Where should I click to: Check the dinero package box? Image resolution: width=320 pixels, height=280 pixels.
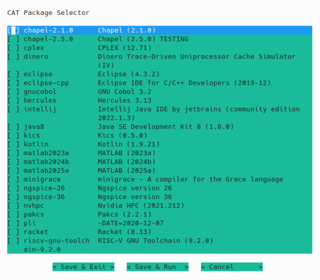pos(13,57)
